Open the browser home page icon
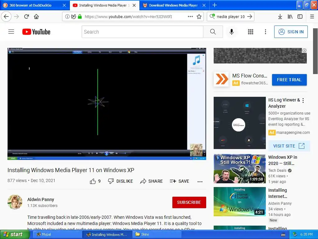Viewport: 318px width, 239px height. tap(36, 16)
